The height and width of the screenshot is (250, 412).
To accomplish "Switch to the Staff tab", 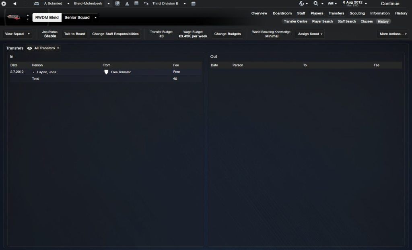I will tap(301, 13).
